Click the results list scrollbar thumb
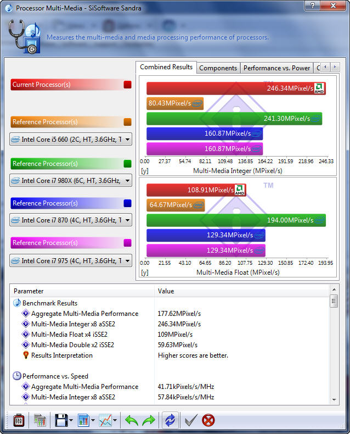The height and width of the screenshot is (434, 350). 334,301
